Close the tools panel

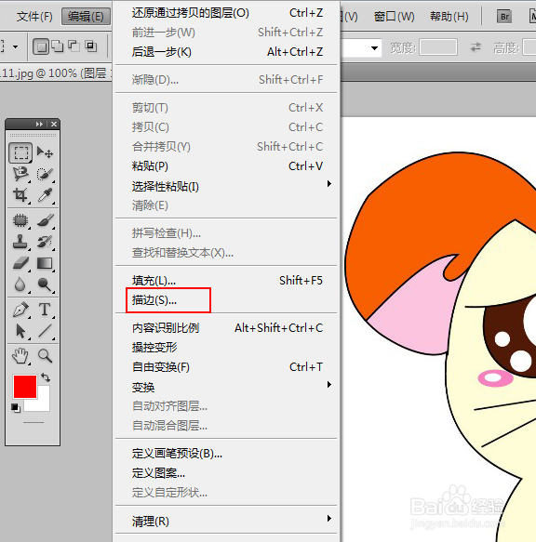click(x=54, y=124)
